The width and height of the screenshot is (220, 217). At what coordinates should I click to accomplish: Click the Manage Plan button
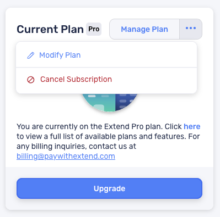[144, 29]
